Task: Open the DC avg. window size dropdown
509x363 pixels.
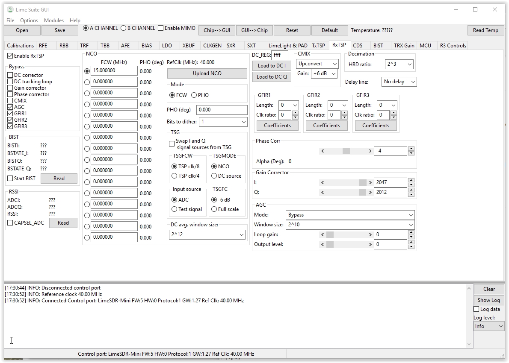Action: tap(208, 234)
